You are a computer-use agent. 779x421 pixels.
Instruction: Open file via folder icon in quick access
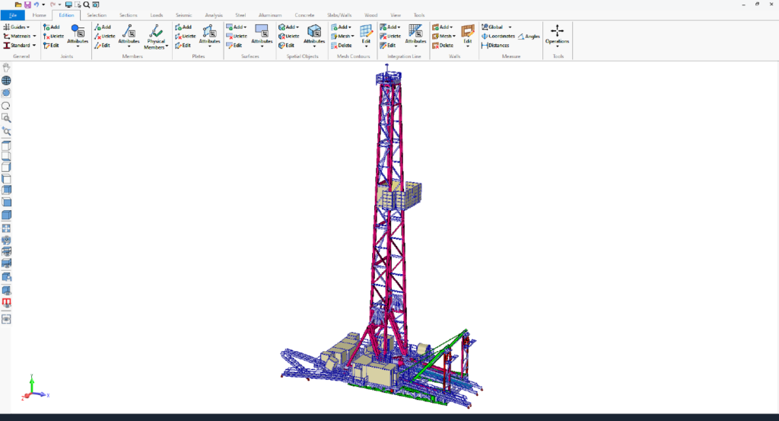(x=18, y=5)
